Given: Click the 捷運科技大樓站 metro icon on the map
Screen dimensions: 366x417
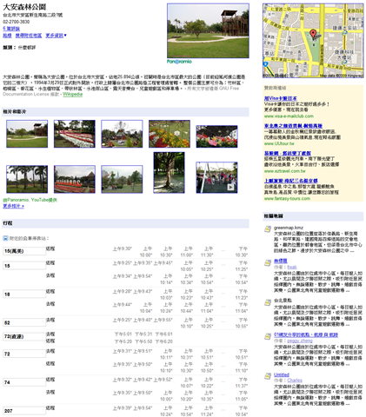Looking at the screenshot, I should [x=344, y=63].
